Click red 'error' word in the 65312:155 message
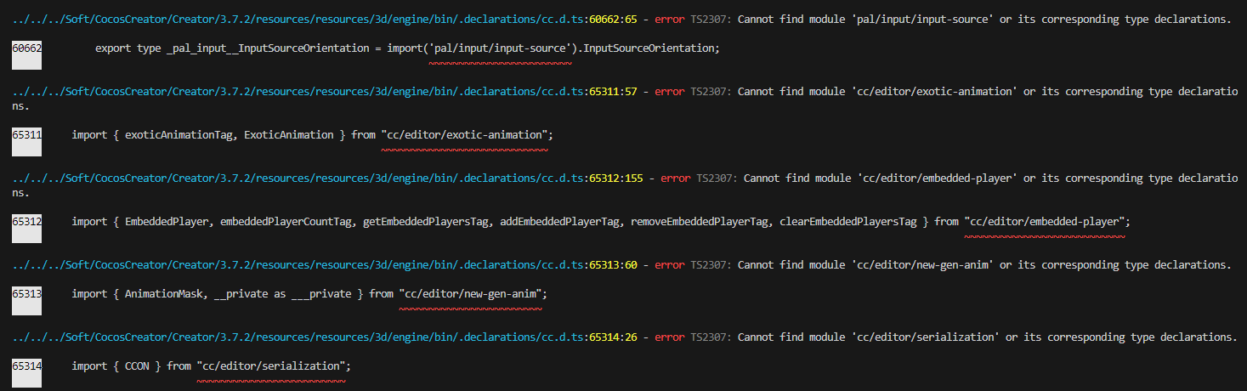 tap(675, 178)
